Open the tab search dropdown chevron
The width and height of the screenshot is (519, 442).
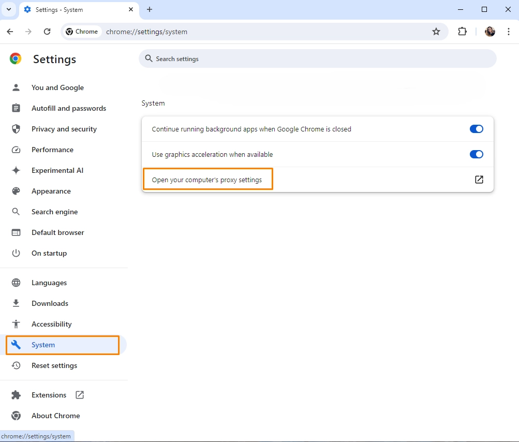coord(8,9)
